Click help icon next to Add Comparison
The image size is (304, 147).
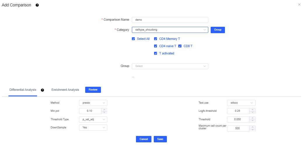37,5
